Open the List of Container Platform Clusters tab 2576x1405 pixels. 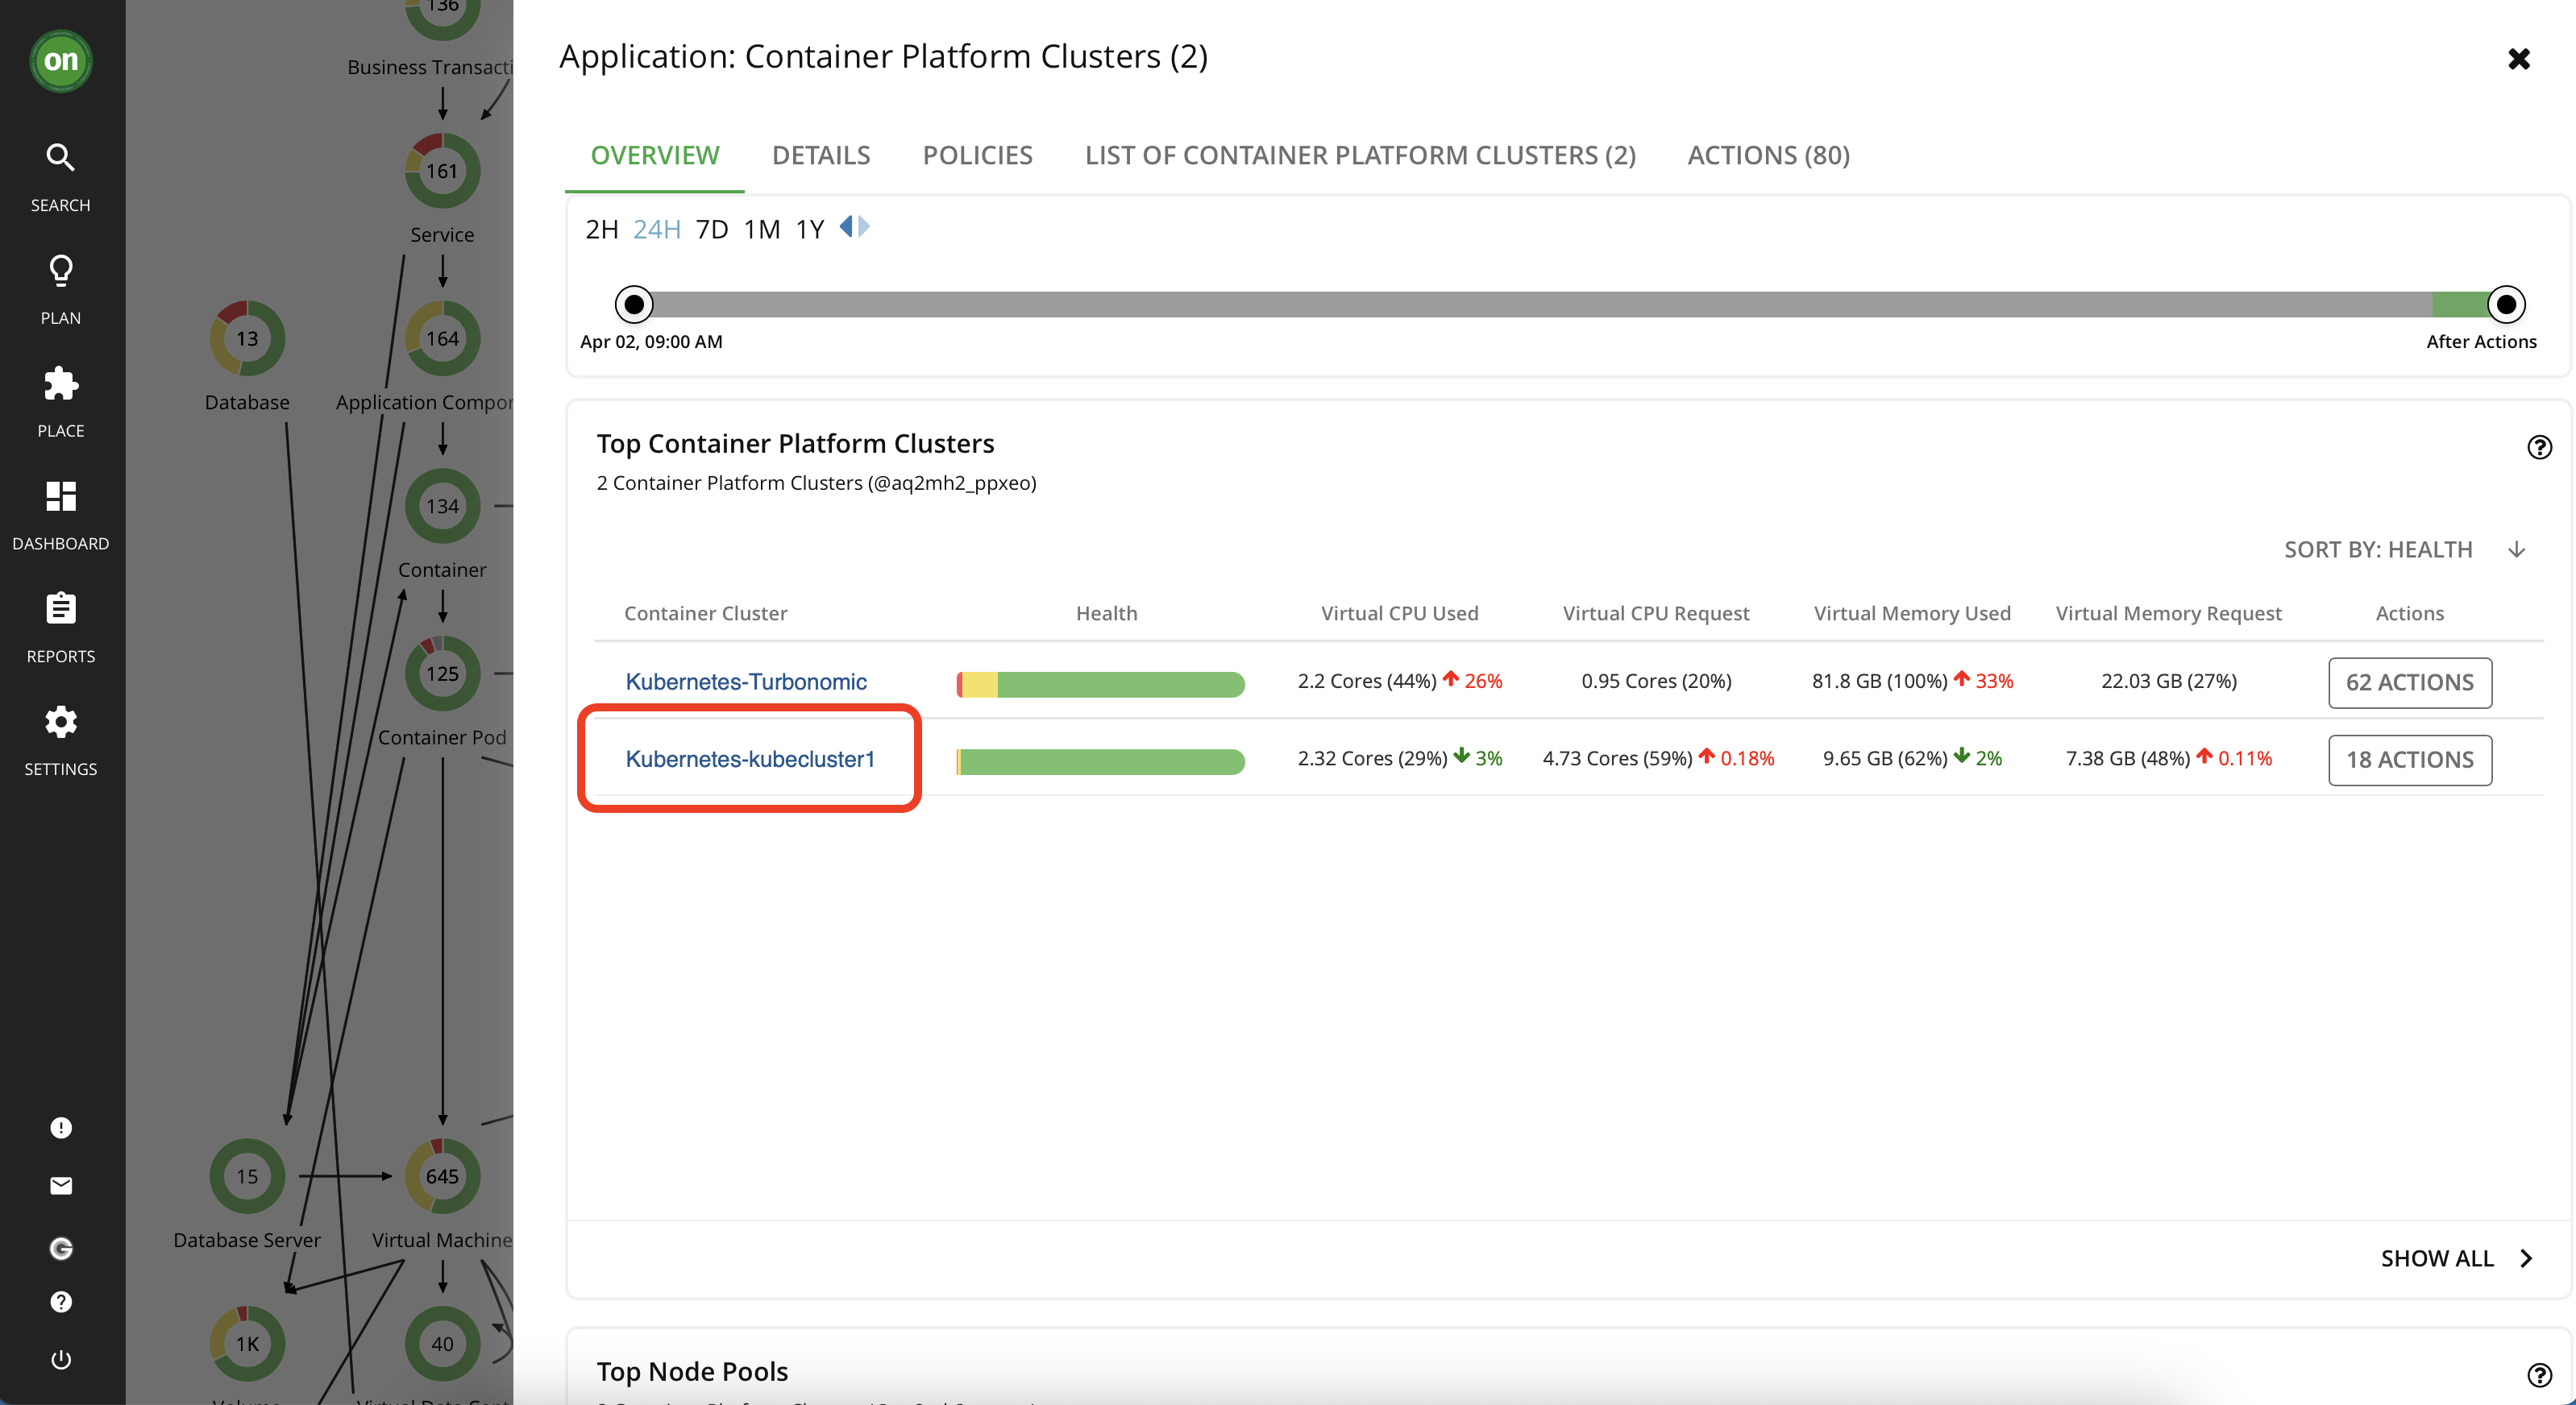(1360, 155)
